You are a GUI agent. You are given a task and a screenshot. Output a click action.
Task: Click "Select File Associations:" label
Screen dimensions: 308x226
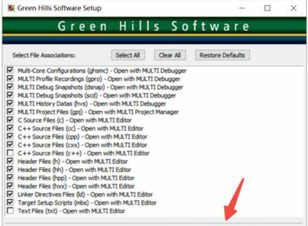coord(44,55)
